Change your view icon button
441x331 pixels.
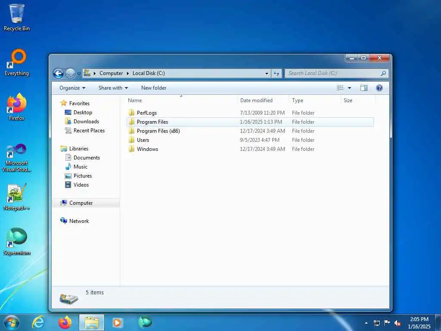pyautogui.click(x=340, y=88)
